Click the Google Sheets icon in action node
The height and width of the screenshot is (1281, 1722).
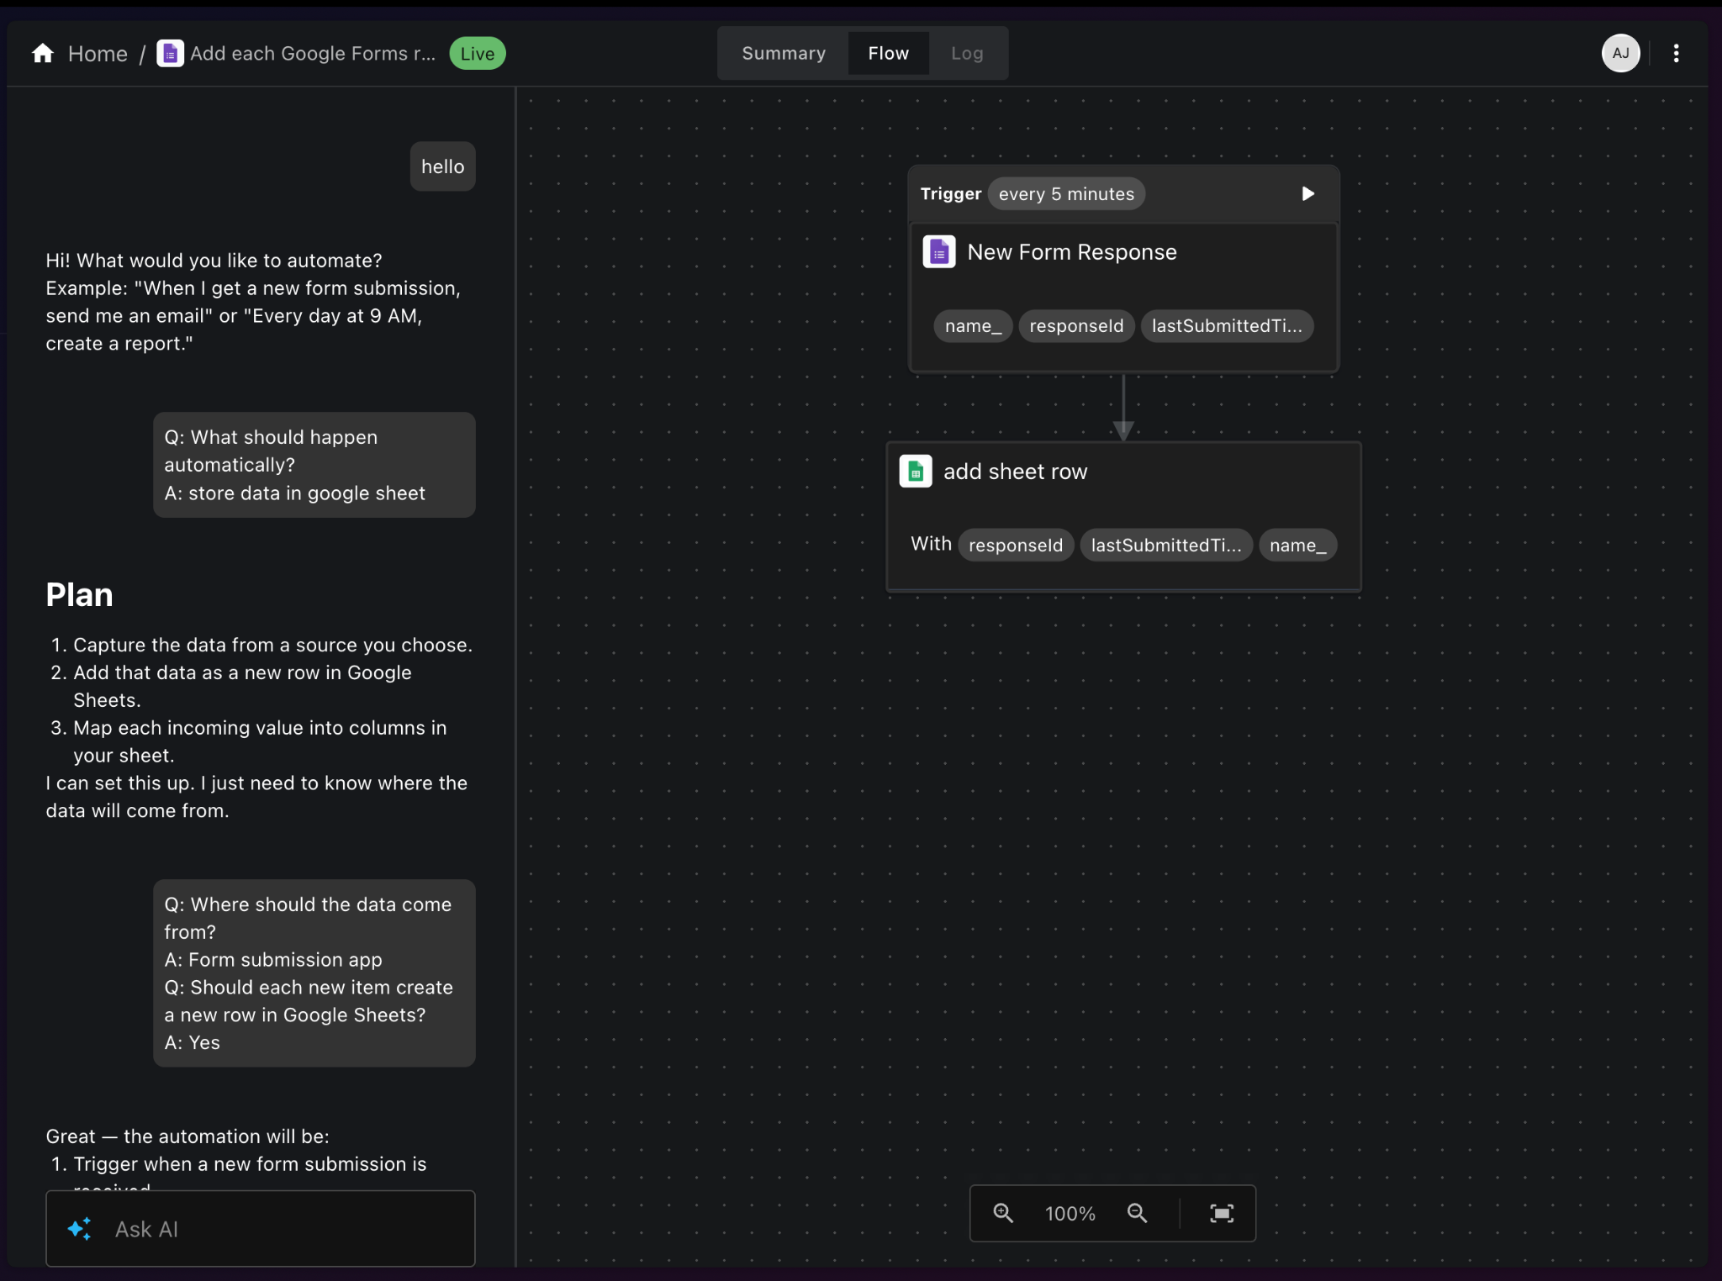[x=916, y=472]
